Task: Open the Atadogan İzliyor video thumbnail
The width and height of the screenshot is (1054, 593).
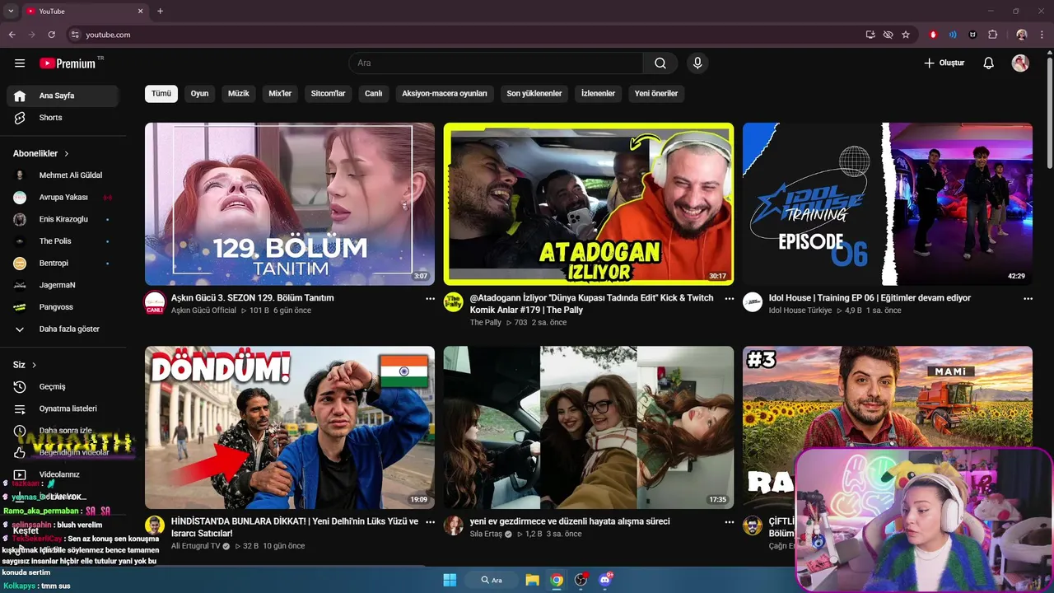Action: click(589, 204)
